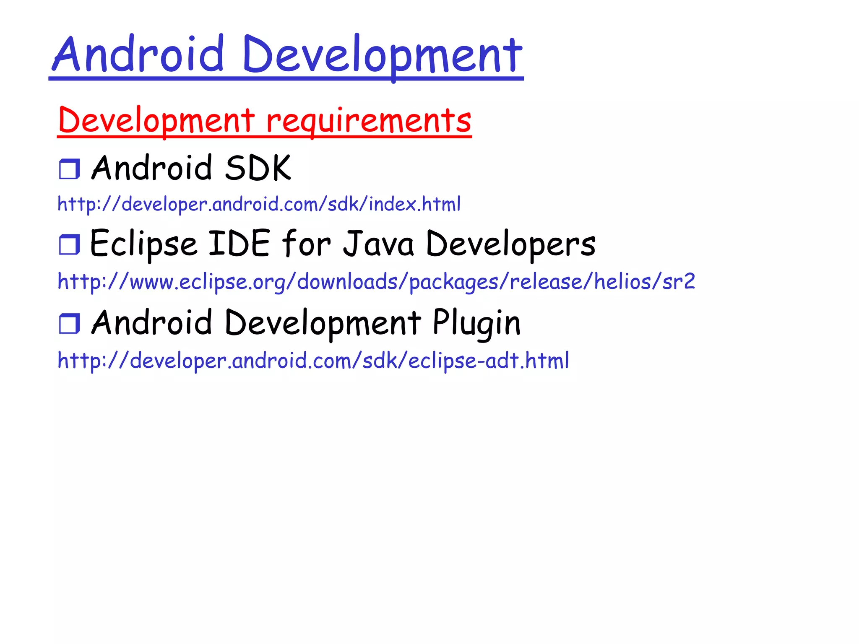Open the Android SDK index.html link
Image resolution: width=859 pixels, height=644 pixels.
click(x=259, y=204)
